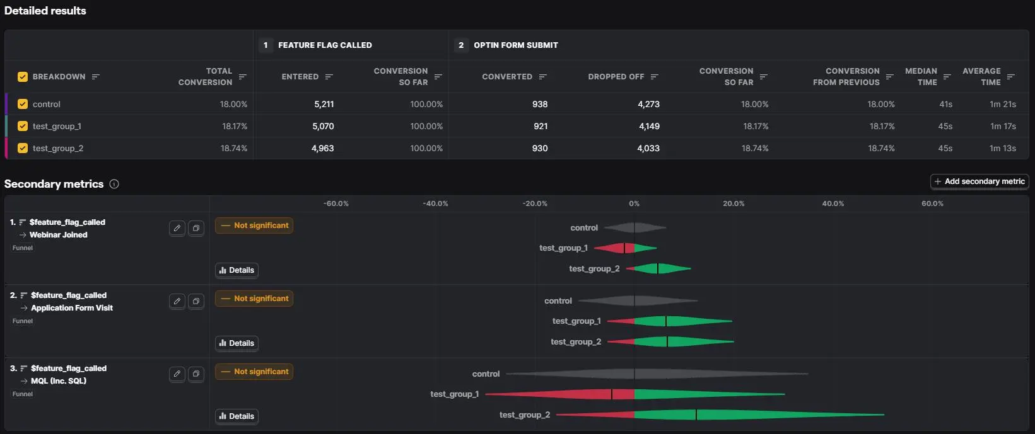Uncheck the control breakdown row
Screen dimensions: 1035x434
tap(23, 104)
